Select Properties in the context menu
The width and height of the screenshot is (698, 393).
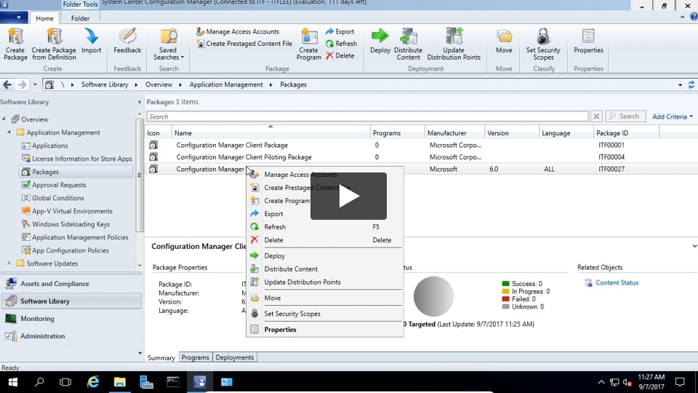click(280, 330)
